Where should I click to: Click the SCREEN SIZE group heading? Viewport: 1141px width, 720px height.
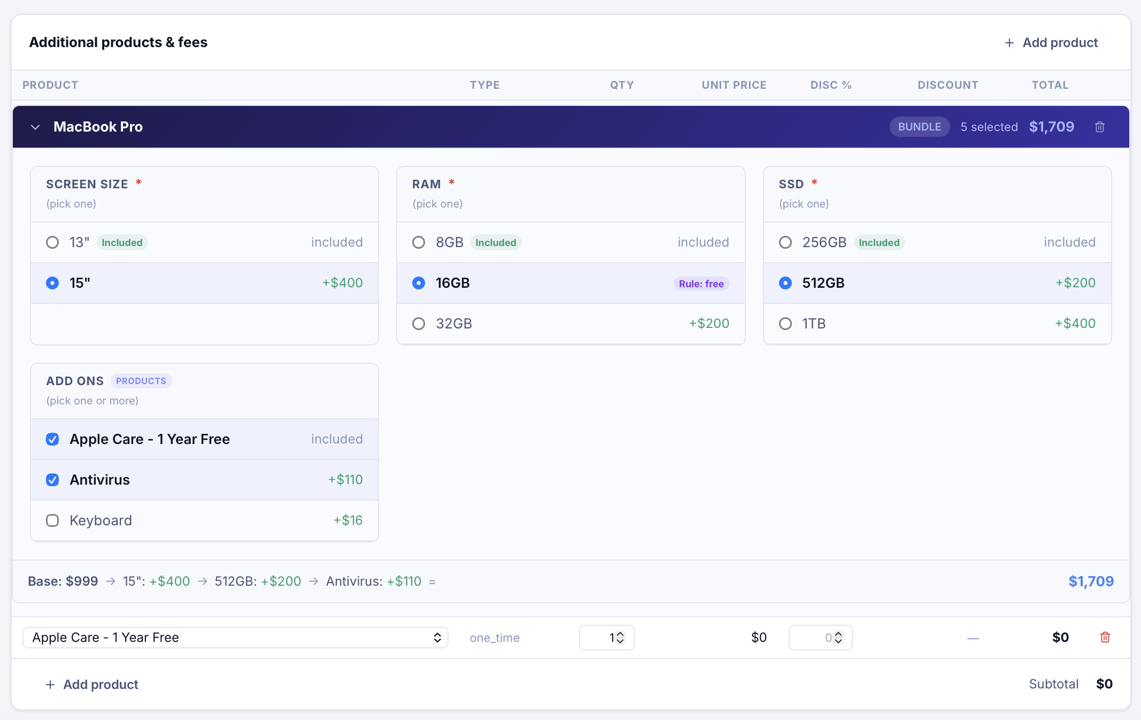point(87,185)
